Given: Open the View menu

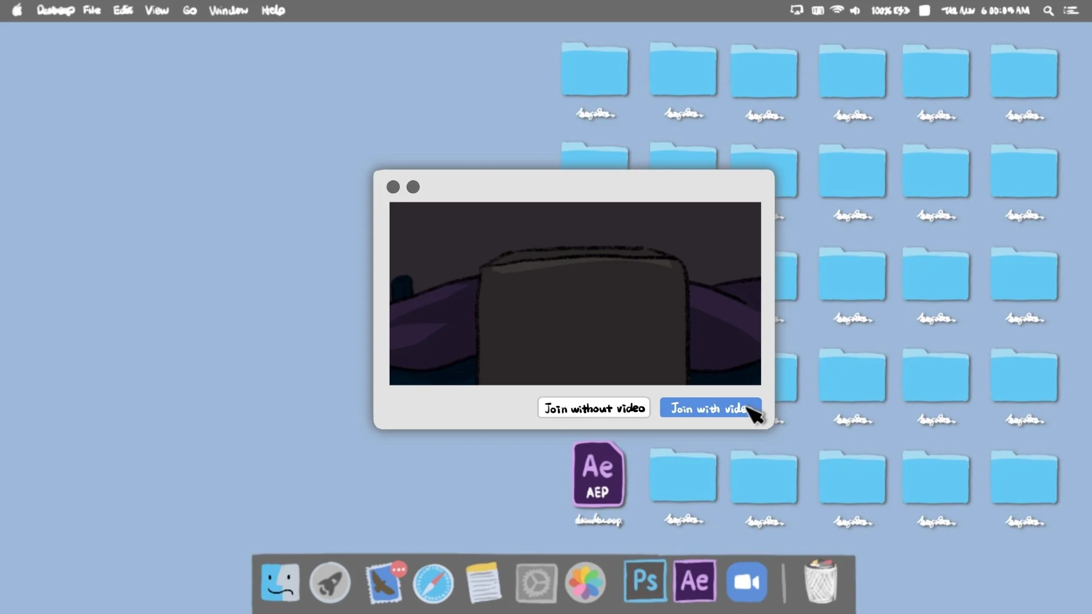Looking at the screenshot, I should click(156, 10).
